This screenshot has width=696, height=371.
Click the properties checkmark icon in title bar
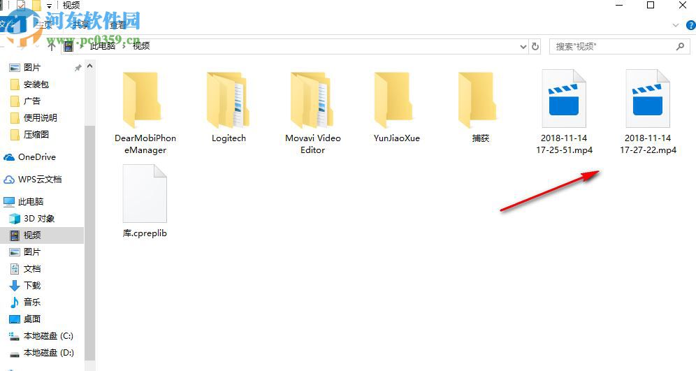[21, 6]
